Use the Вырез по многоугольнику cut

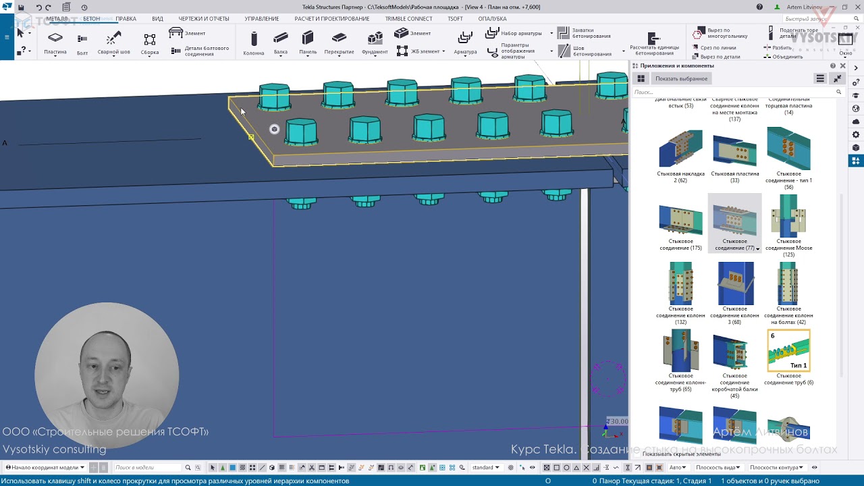(720, 33)
